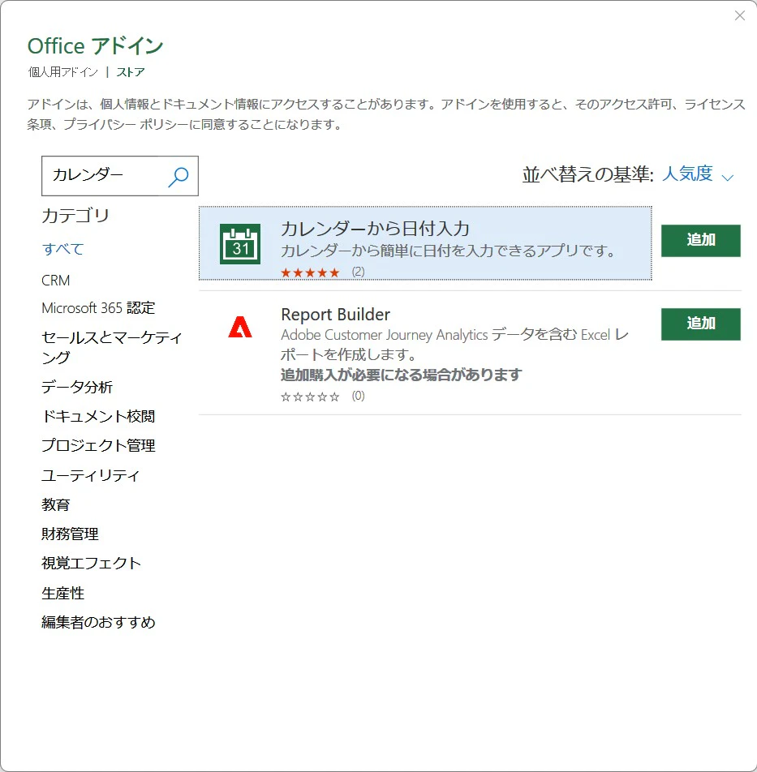
Task: Add the Report Builder add-in
Action: pos(700,324)
